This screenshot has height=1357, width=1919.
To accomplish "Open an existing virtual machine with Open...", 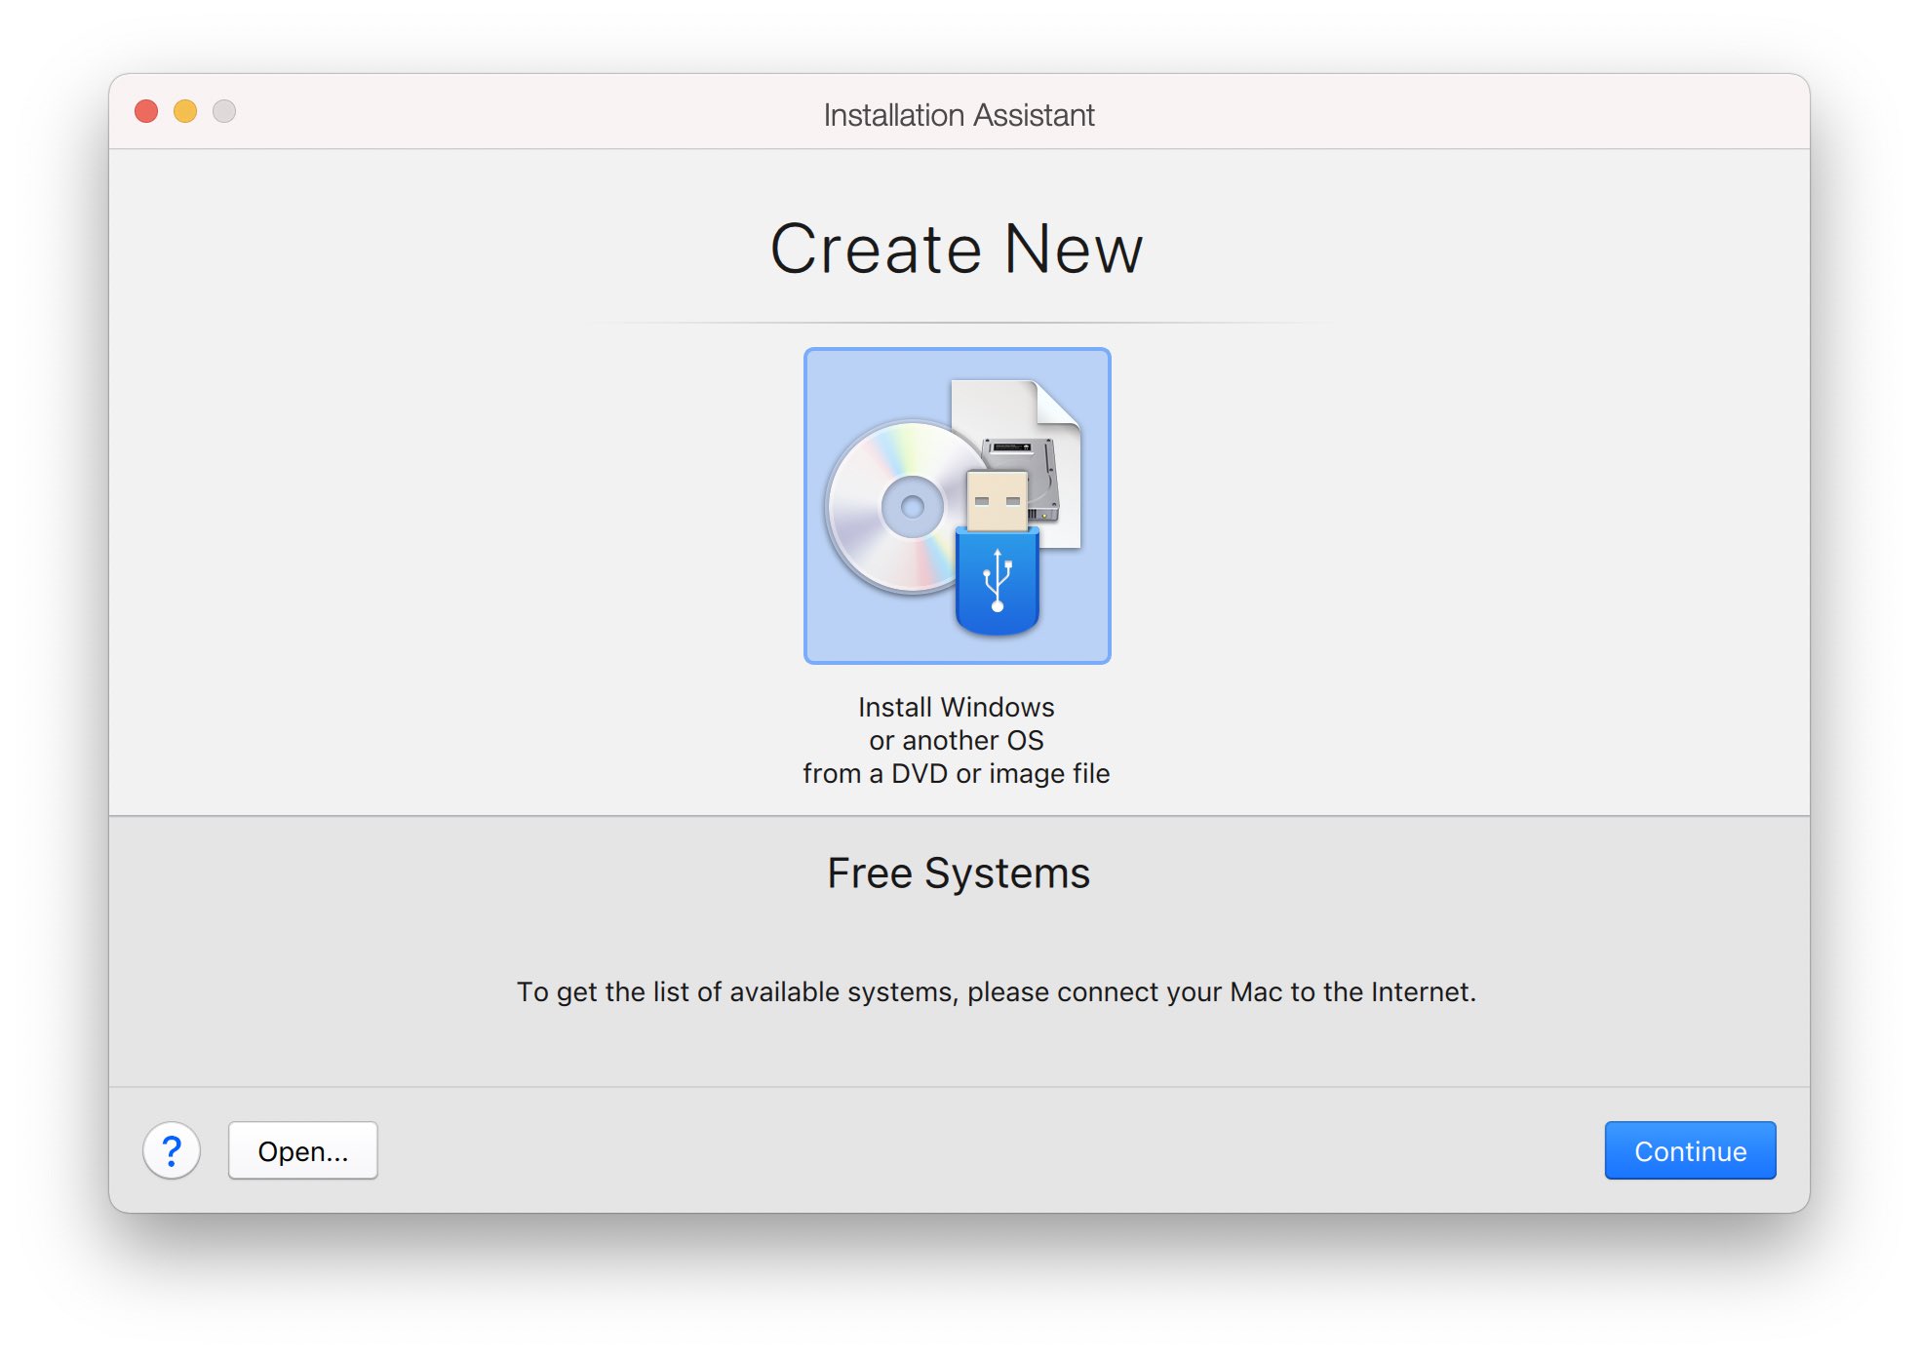I will (x=302, y=1150).
